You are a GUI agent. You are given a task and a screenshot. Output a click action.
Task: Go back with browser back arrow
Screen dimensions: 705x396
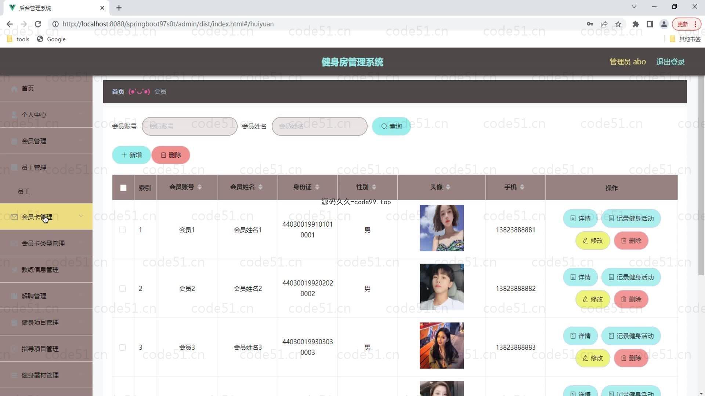10,24
